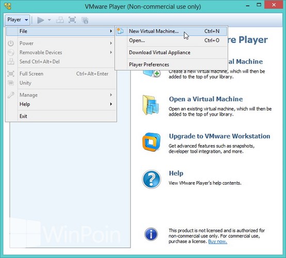The image size is (286, 258).
Task: Click the Full Screen menu icon
Action: [11, 74]
